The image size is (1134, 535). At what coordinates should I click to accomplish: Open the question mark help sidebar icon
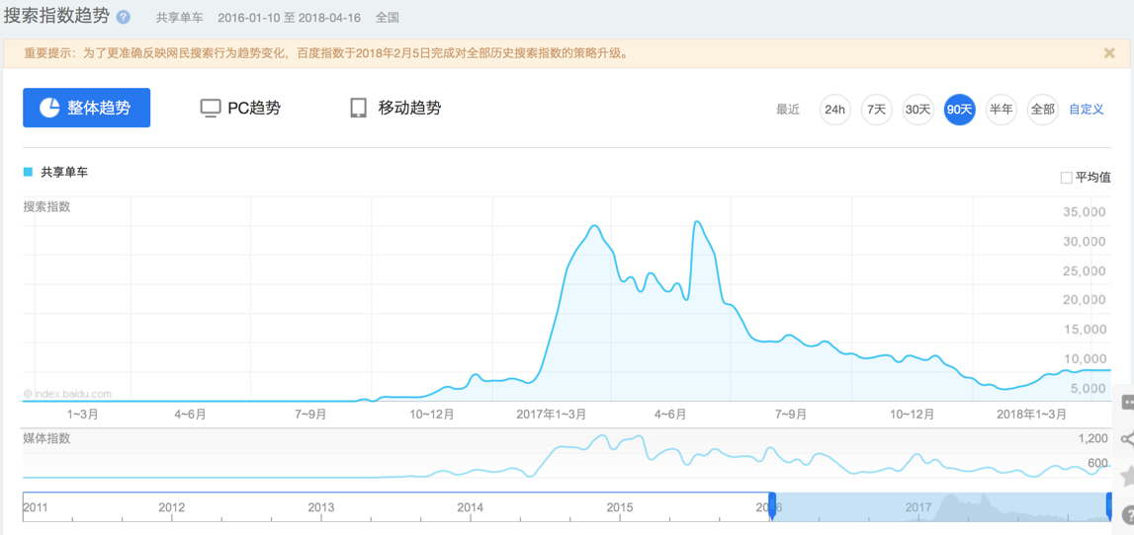coord(1127,515)
